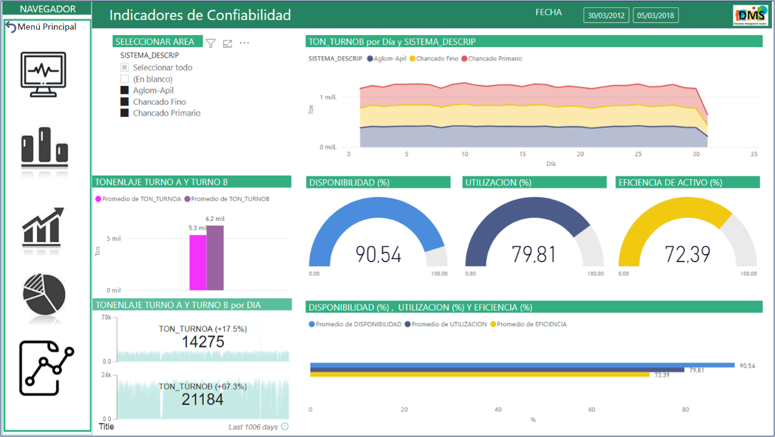Open more options ellipsis on slicer
This screenshot has width=775, height=437.
[244, 43]
